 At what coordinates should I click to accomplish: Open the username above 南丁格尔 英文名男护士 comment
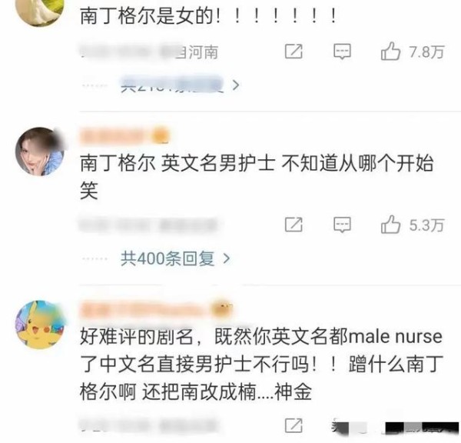tap(124, 137)
